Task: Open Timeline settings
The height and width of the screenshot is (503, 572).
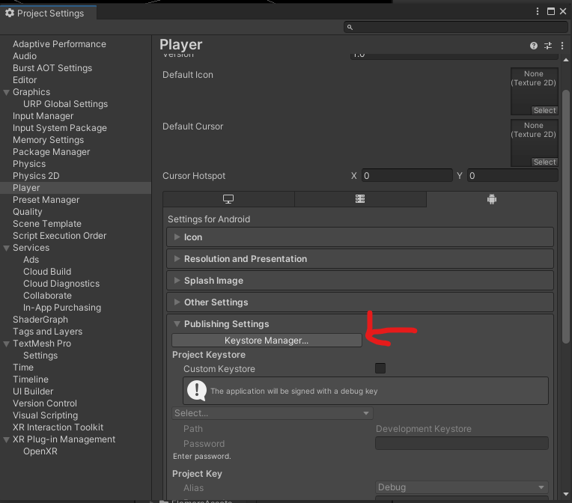Action: pyautogui.click(x=31, y=379)
